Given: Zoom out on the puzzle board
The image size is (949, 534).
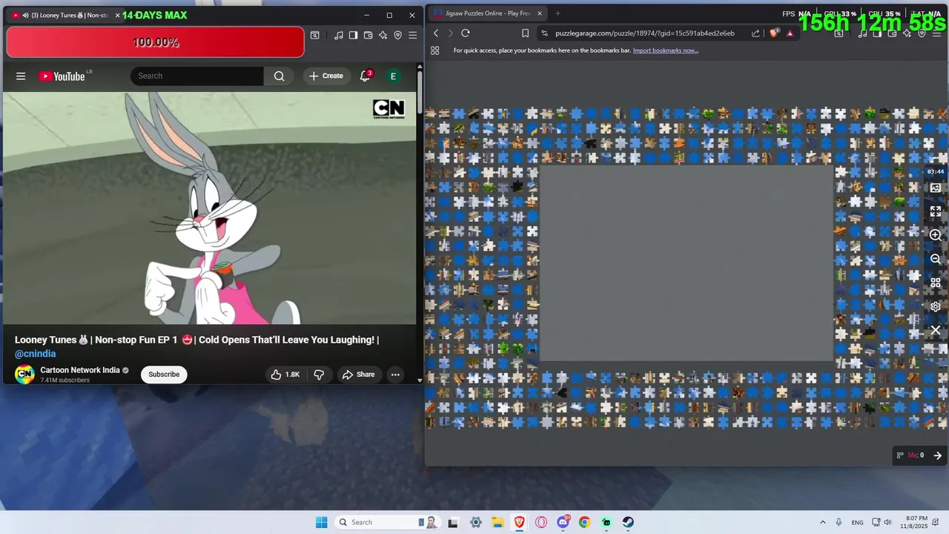Looking at the screenshot, I should tap(936, 259).
